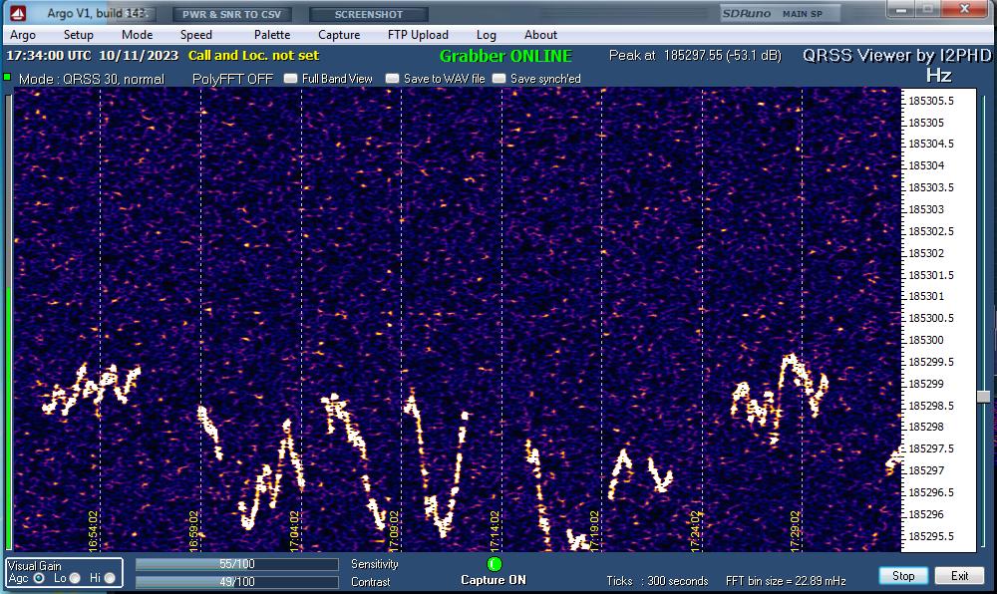This screenshot has width=997, height=594.
Task: Click the Peak at 185297.55 readout
Action: coord(695,55)
